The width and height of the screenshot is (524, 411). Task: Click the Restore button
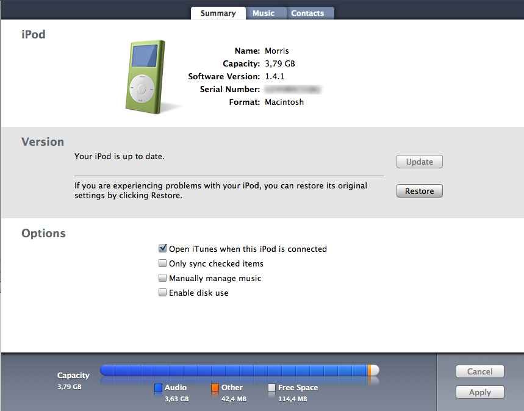(420, 191)
